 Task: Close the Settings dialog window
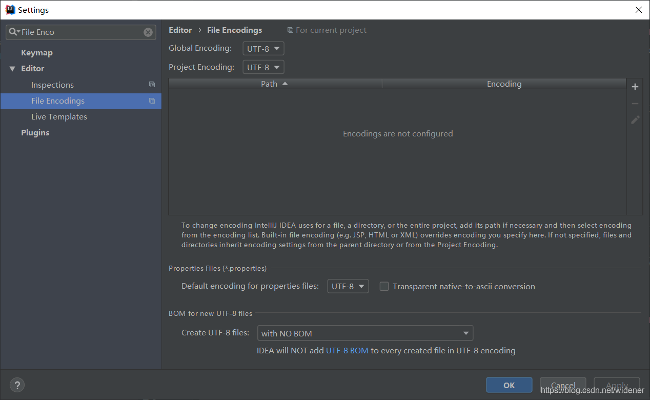pos(638,10)
